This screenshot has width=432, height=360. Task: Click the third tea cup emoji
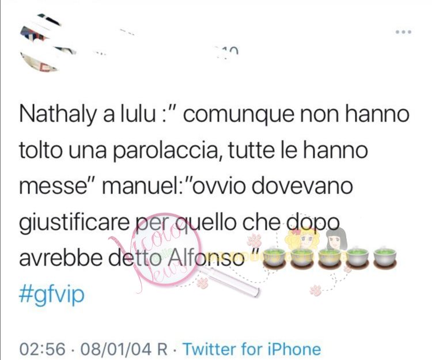point(329,257)
